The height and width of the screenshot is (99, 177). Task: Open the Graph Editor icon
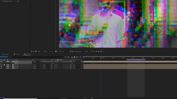pos(80,57)
